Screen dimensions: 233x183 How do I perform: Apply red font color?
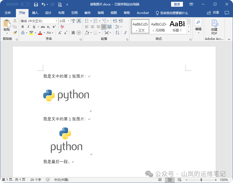pyautogui.click(x=40, y=33)
